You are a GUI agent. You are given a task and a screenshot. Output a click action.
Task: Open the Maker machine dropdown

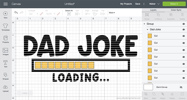click(x=155, y=4)
